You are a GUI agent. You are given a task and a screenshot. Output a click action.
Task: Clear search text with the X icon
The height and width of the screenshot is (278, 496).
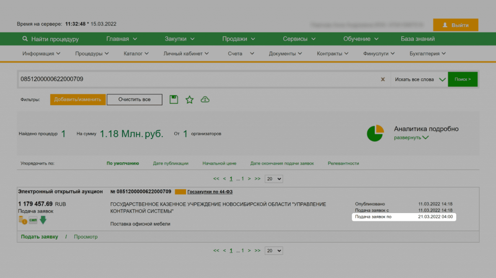point(383,79)
